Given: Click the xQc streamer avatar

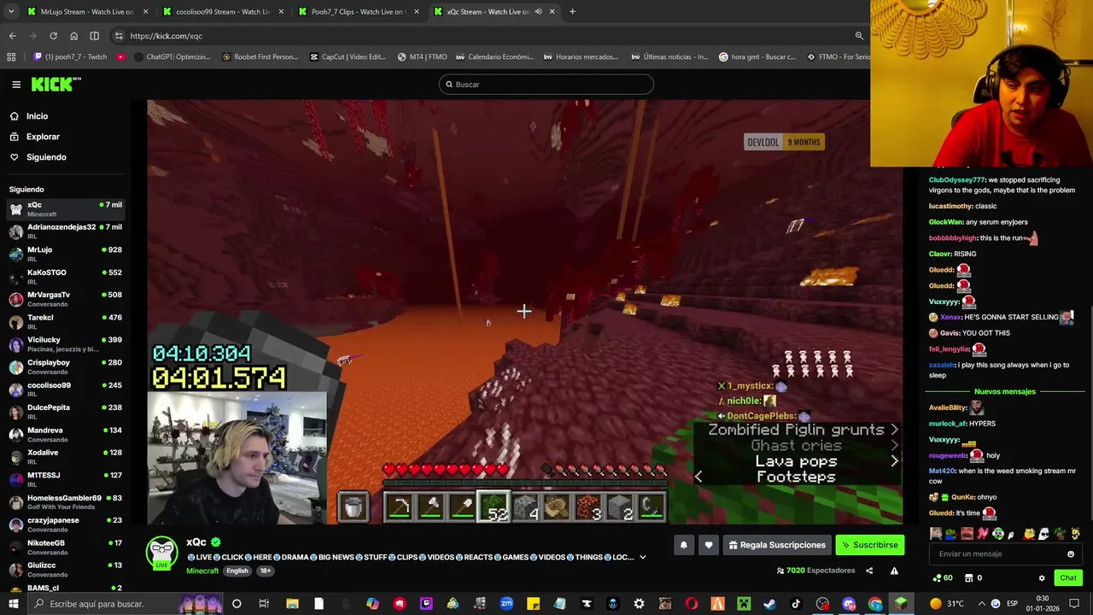Looking at the screenshot, I should [162, 553].
